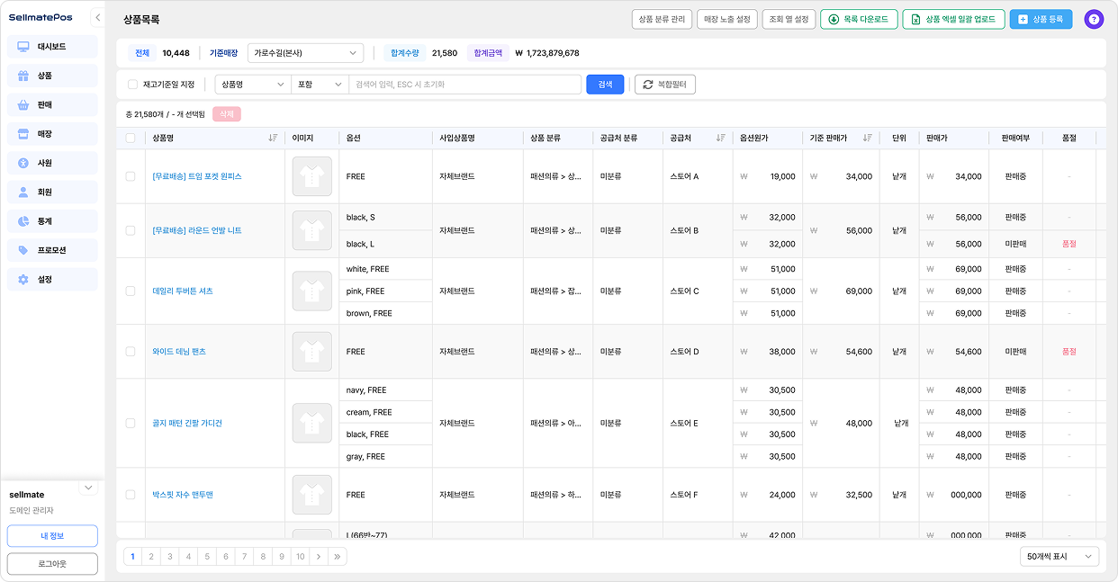Check the select-all checkbox in table header
The height and width of the screenshot is (582, 1118).
pos(131,139)
